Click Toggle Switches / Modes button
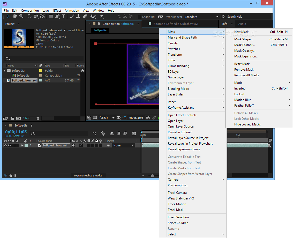The width and height of the screenshot is (293, 238). [x=88, y=176]
